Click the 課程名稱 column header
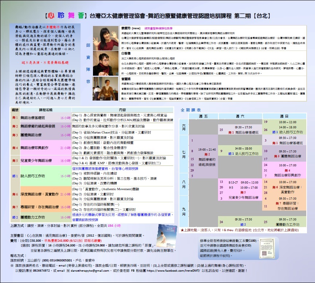Screen dimensions: 315x283 coord(46,110)
